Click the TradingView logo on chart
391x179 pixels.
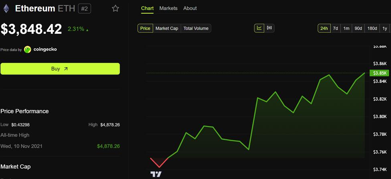coord(156,174)
